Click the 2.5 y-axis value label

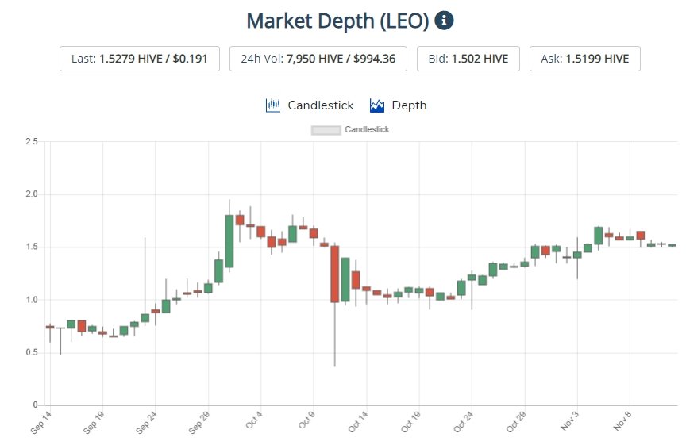pos(31,142)
